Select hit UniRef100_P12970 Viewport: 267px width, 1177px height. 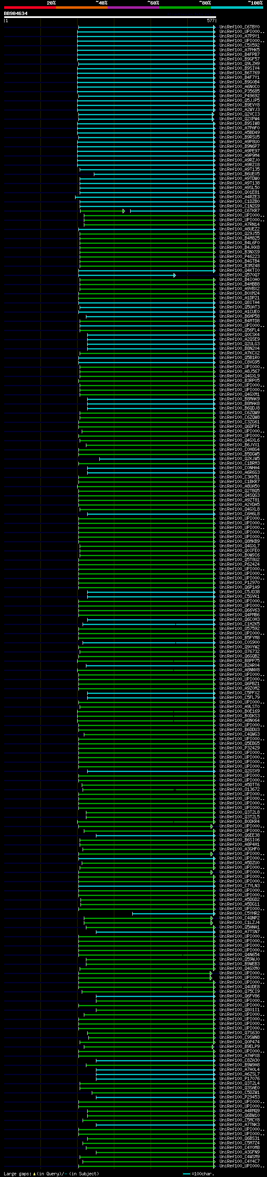tap(239, 582)
